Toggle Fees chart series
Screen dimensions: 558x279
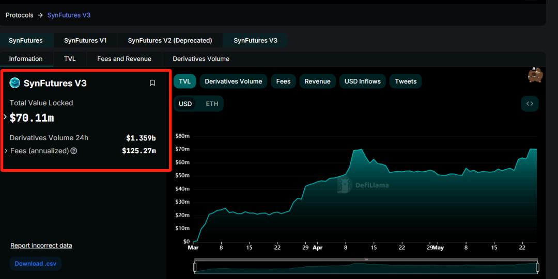coord(283,81)
